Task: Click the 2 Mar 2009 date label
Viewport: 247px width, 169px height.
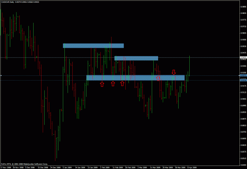Action: (x=142, y=167)
